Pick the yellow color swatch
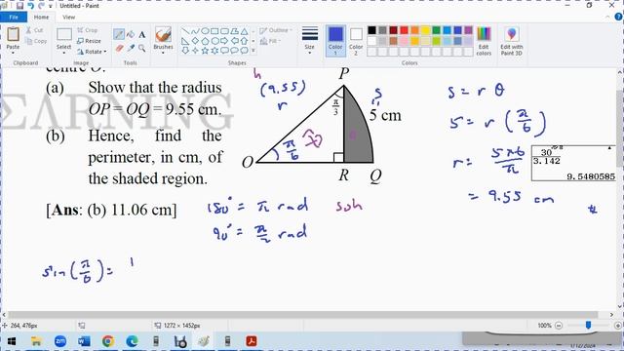 (x=425, y=30)
